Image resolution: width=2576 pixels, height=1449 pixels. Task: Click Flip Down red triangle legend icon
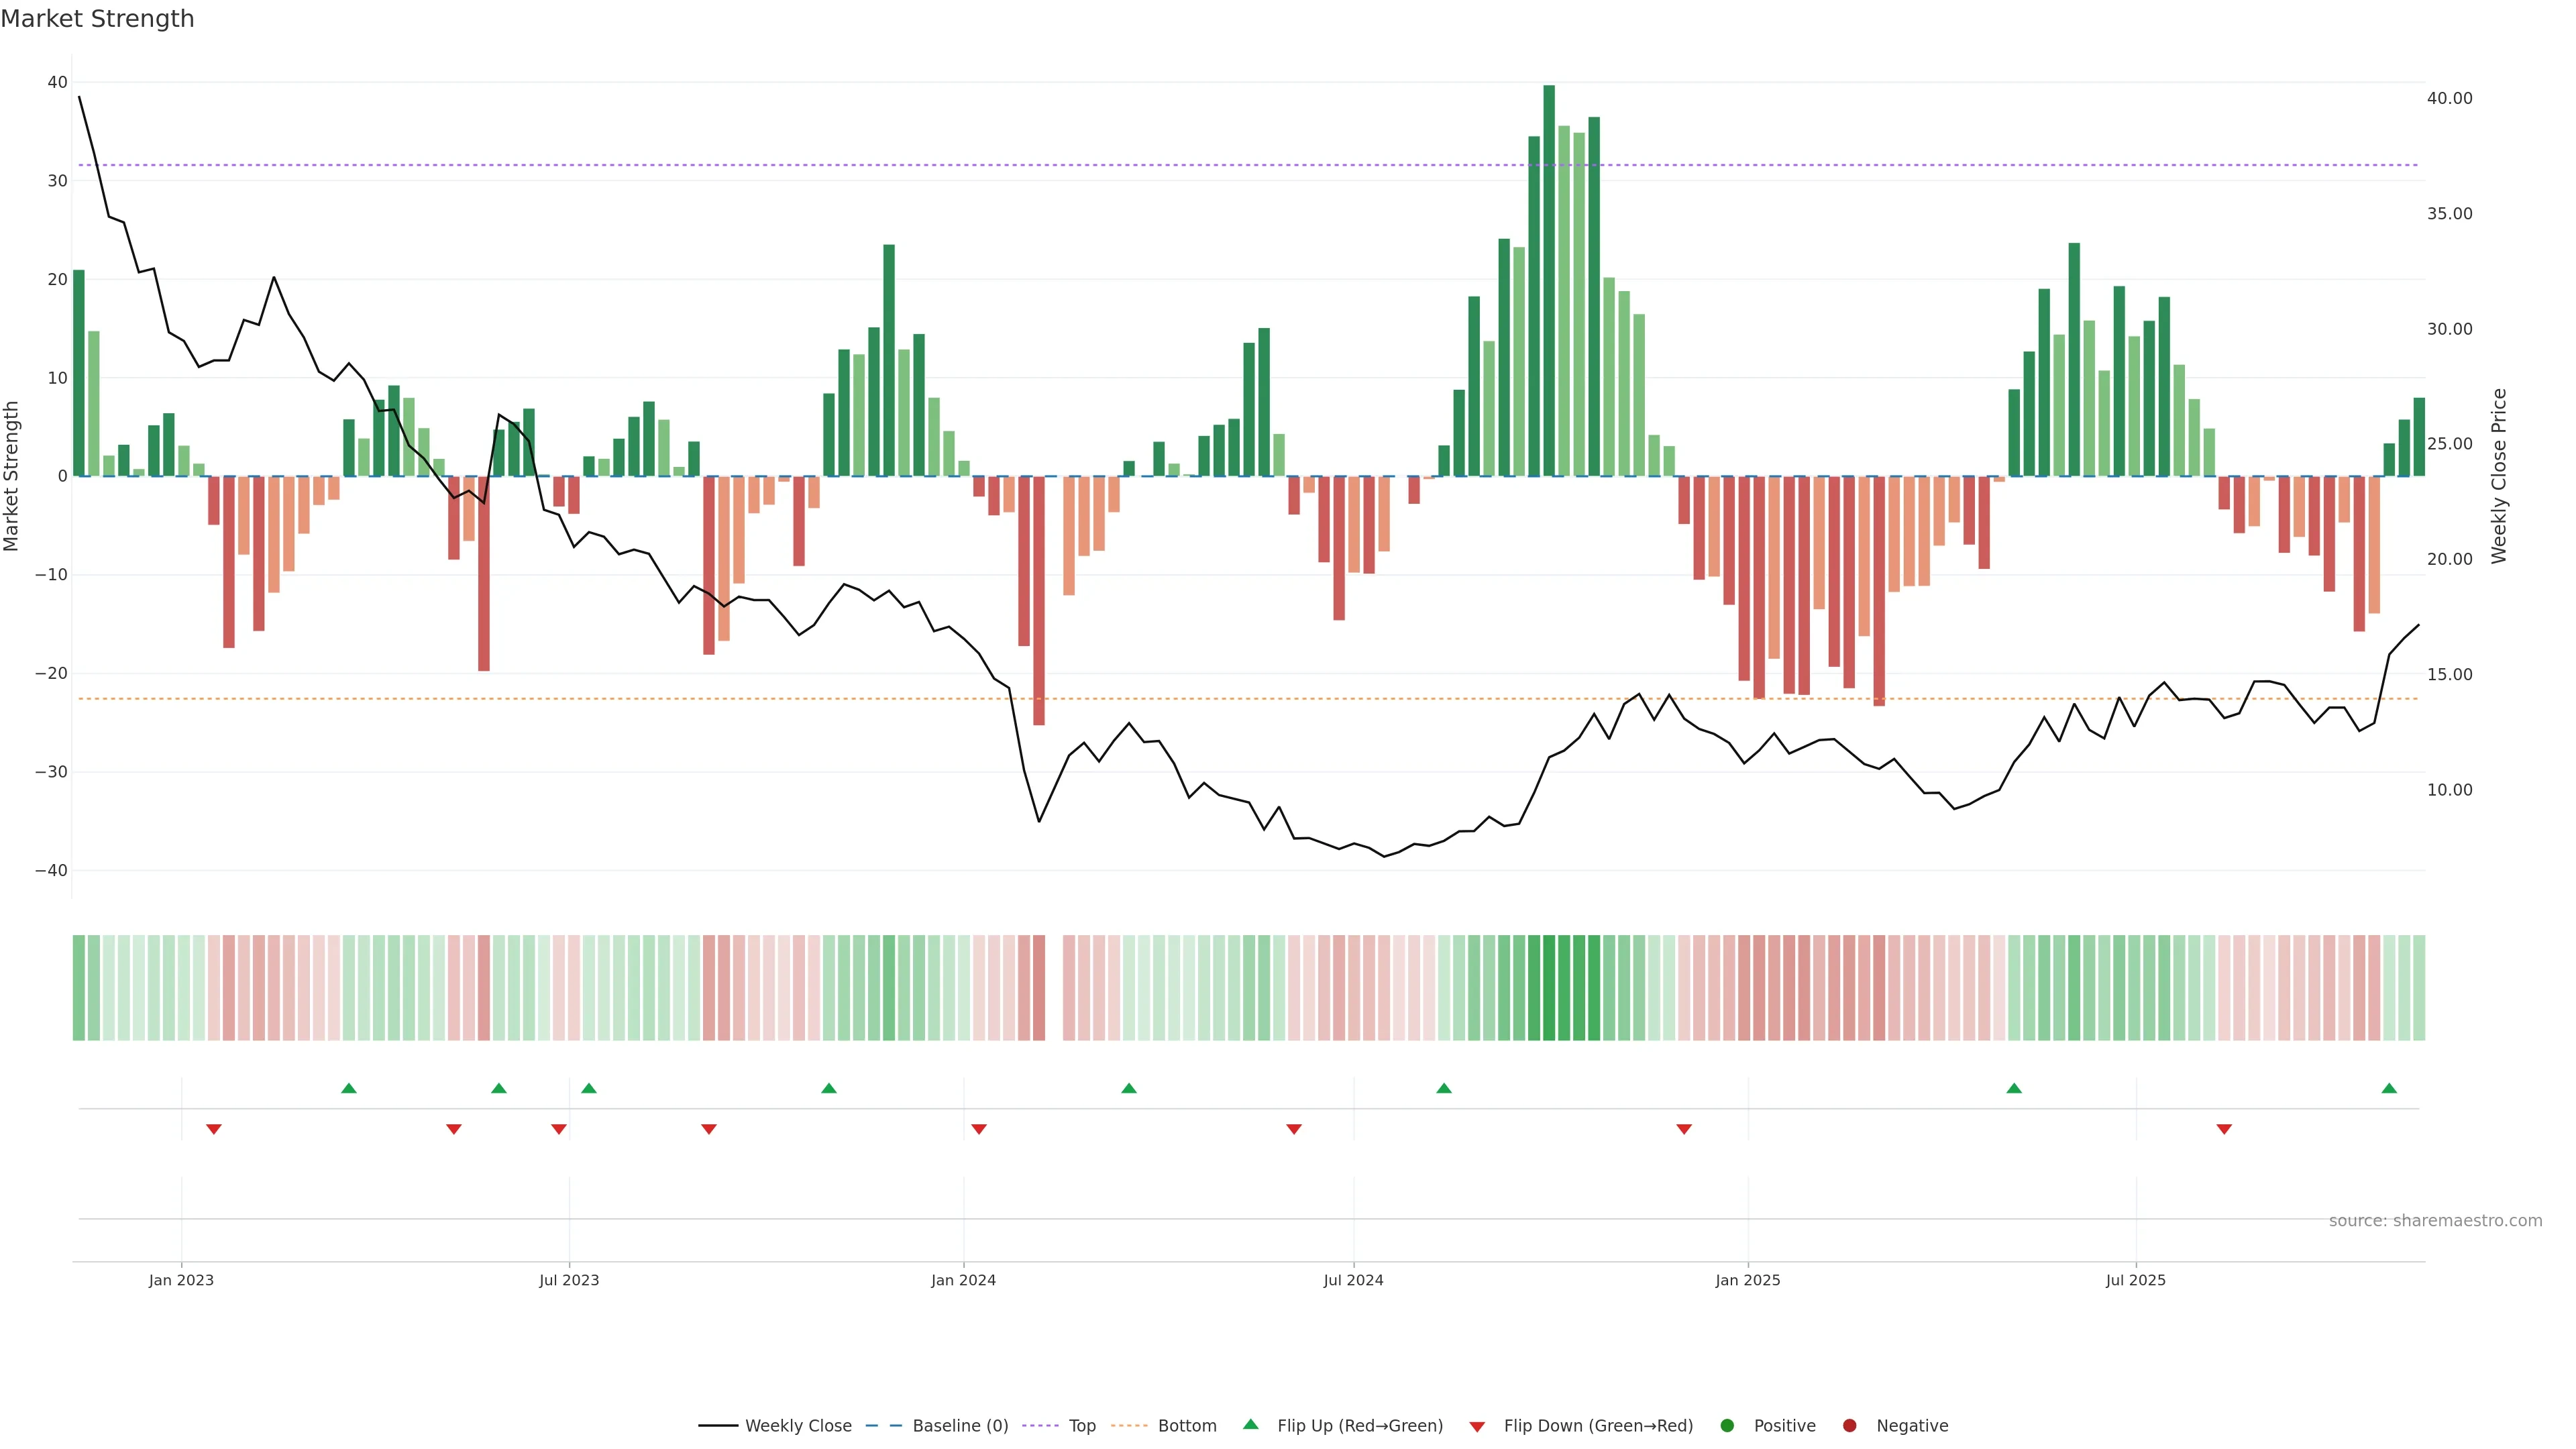[x=1477, y=1427]
